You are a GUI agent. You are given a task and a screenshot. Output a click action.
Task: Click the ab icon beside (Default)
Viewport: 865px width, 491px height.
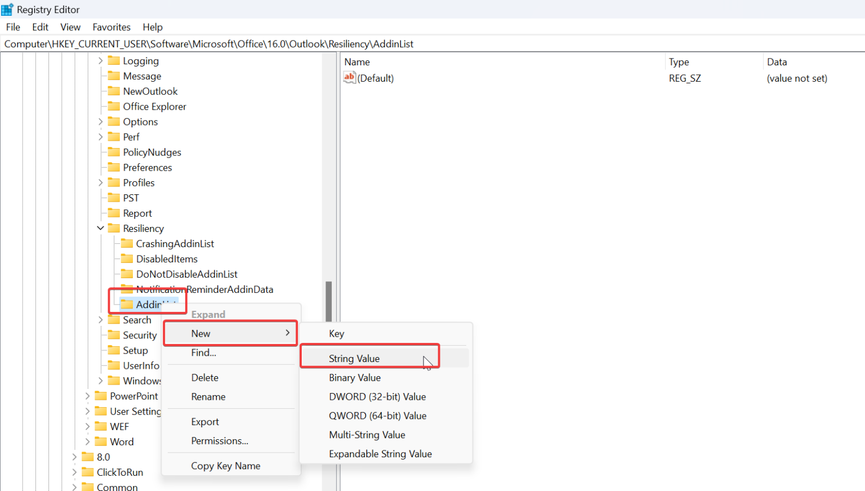coord(350,77)
